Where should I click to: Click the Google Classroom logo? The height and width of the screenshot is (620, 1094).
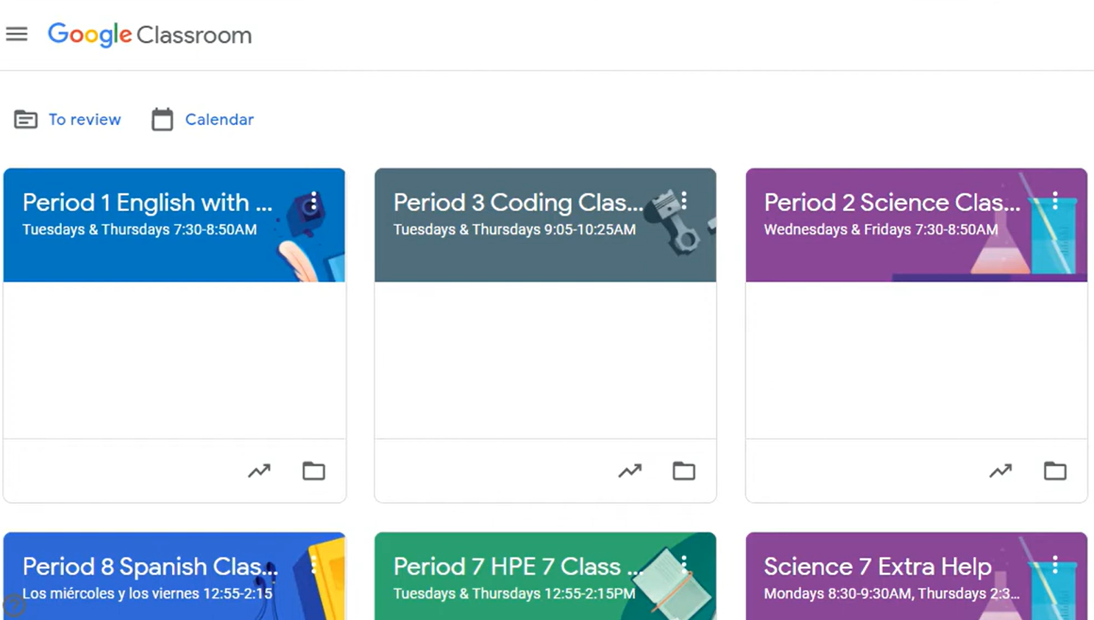click(150, 35)
